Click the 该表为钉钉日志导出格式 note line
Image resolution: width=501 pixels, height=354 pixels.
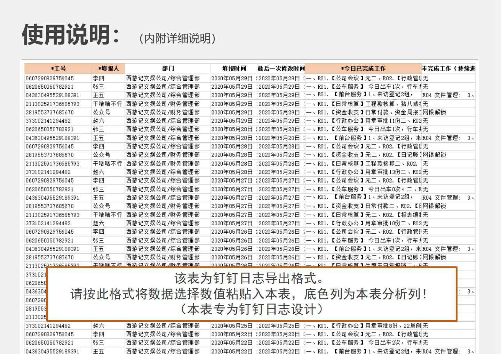click(250, 278)
